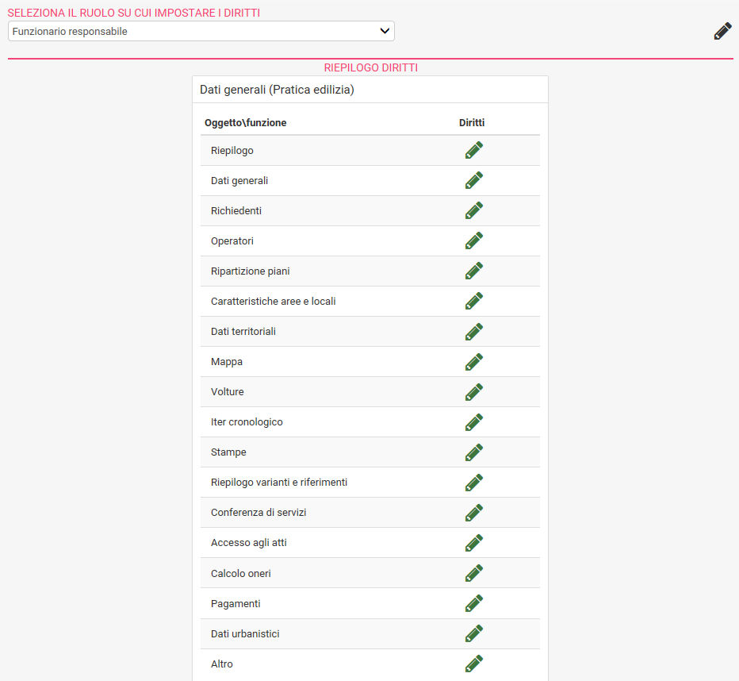Edit rights for Dati generali row
This screenshot has width=739, height=681.
473,180
